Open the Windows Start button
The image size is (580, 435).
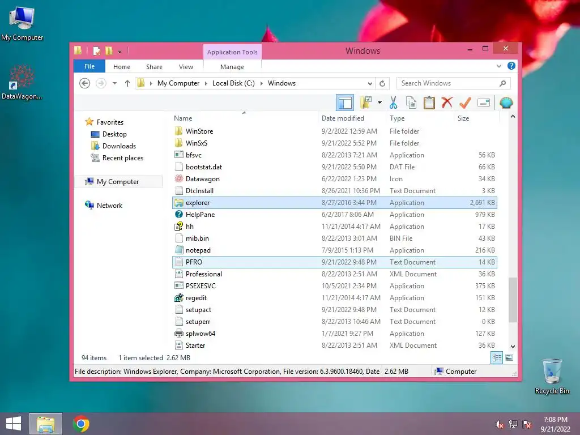14,424
